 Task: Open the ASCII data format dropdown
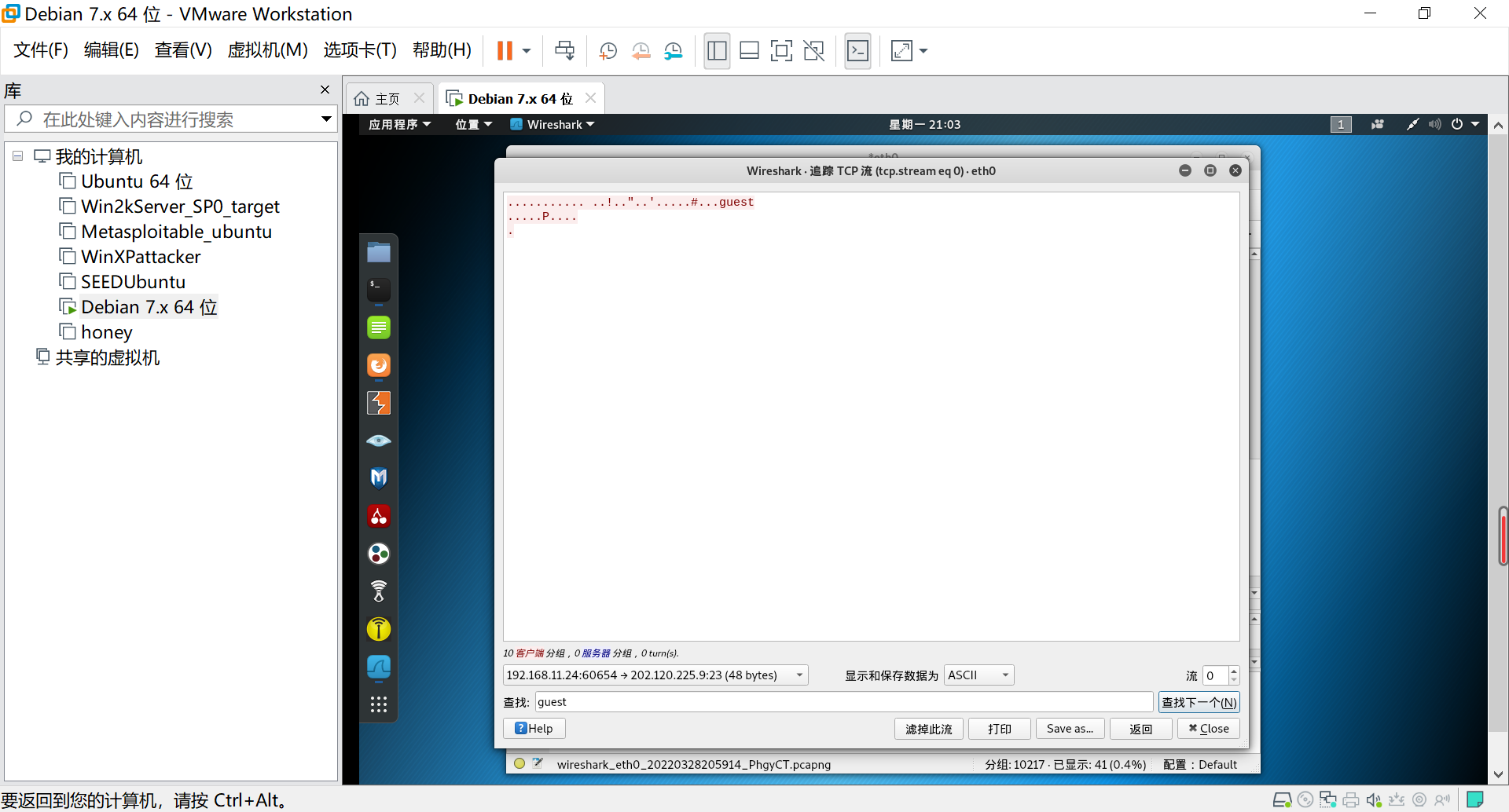pos(978,675)
